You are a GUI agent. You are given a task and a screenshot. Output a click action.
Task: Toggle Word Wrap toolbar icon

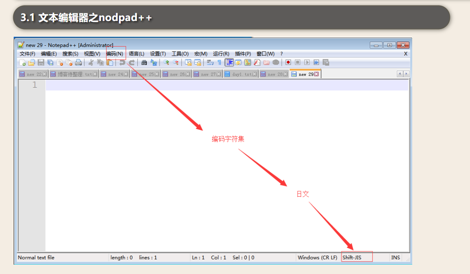click(x=210, y=62)
